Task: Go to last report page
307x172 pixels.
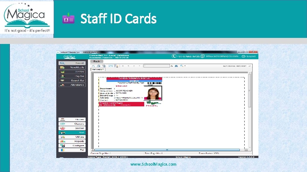Action: coord(139,66)
